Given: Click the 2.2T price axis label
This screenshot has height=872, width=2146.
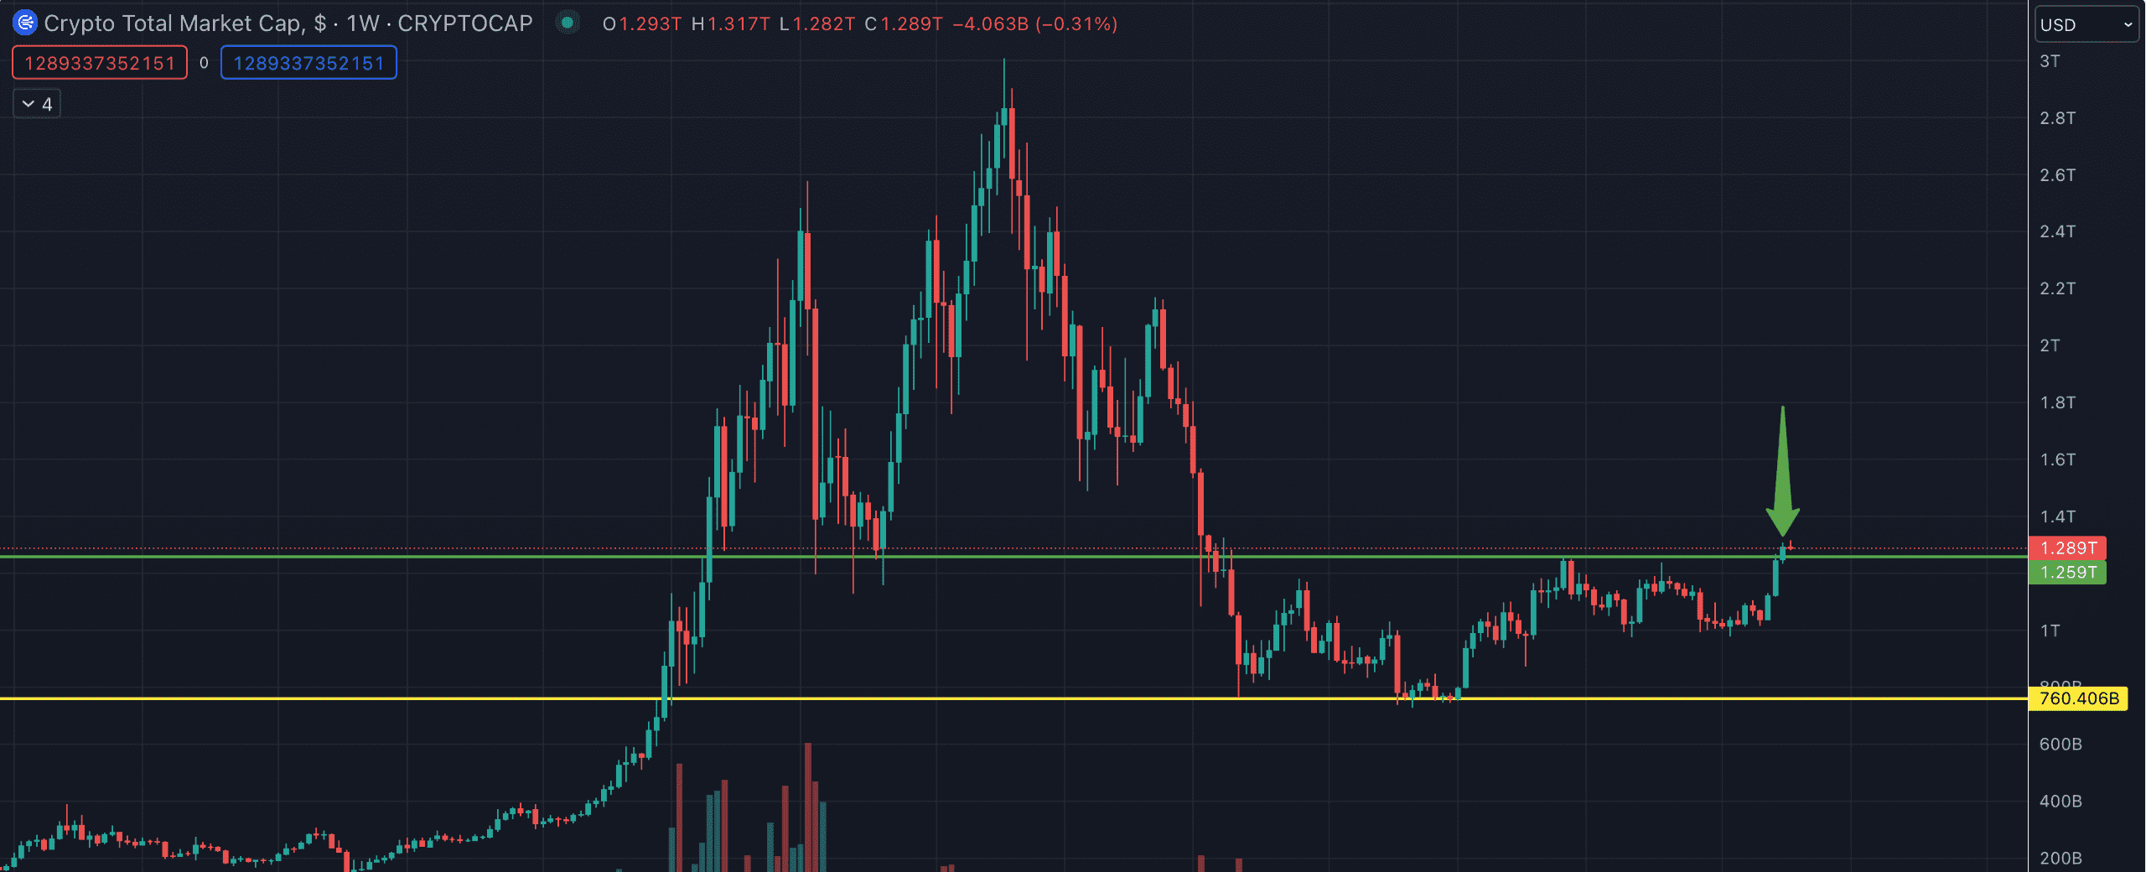Looking at the screenshot, I should click(x=2057, y=288).
